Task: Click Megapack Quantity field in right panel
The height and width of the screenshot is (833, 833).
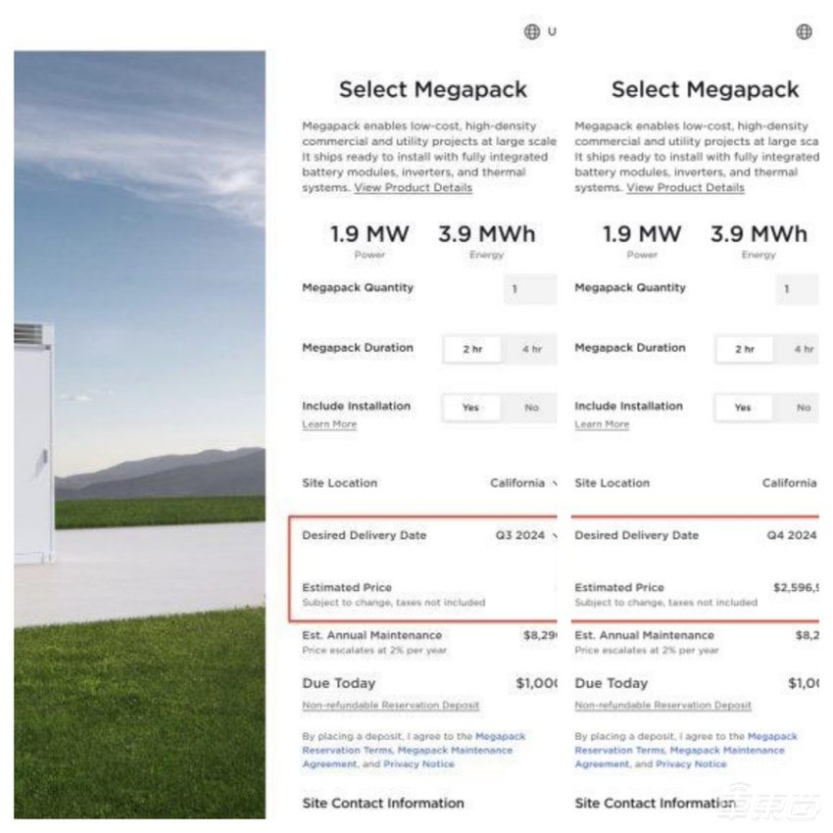Action: (x=797, y=289)
